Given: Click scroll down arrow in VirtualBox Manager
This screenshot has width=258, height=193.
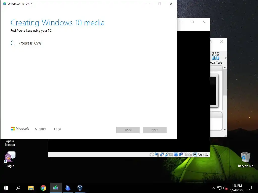Looking at the screenshot, I should (x=225, y=130).
